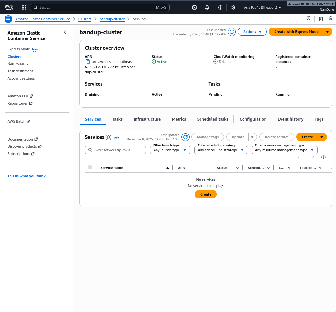The image size is (336, 312).
Task: Open the Actions dropdown
Action: [252, 32]
